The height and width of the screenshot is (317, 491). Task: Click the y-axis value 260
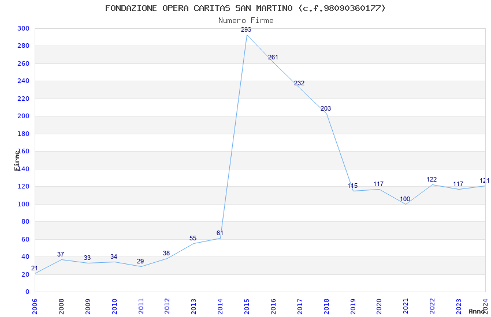click(x=24, y=63)
